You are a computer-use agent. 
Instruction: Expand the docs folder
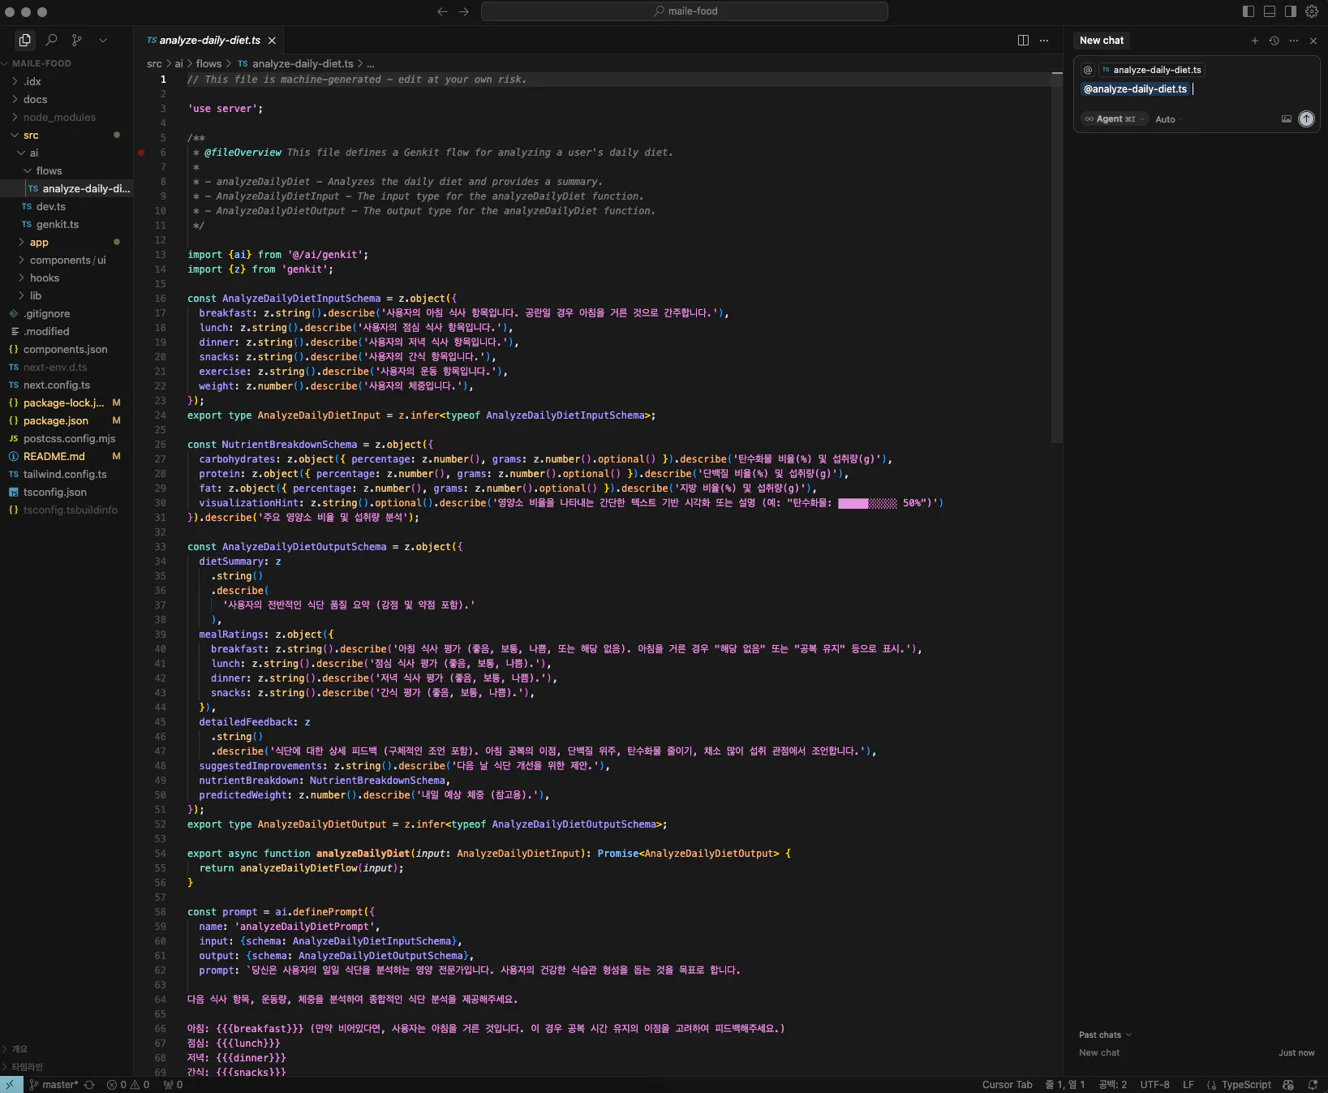(67, 99)
